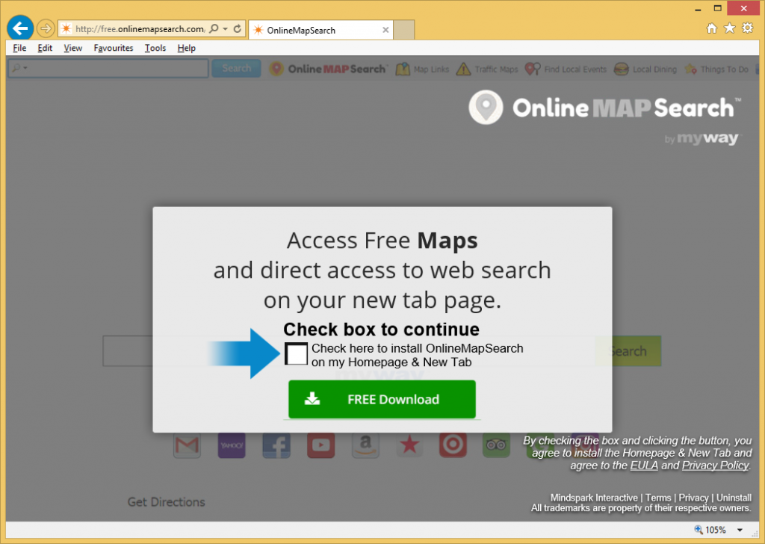Click the Uninstall footer link

tap(734, 498)
